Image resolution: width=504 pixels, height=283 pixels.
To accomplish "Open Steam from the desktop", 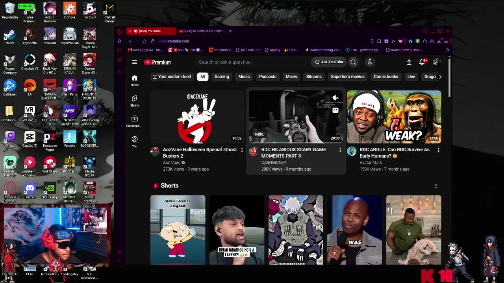I will point(10,37).
